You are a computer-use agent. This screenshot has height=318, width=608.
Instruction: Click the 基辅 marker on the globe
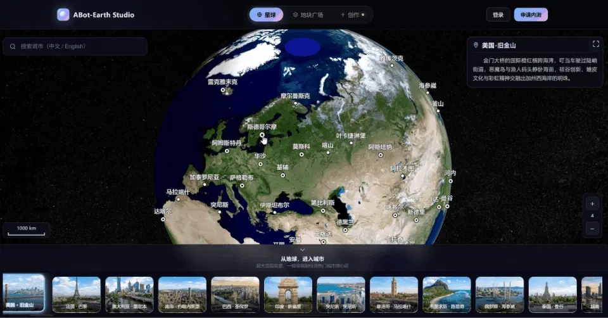[282, 175]
